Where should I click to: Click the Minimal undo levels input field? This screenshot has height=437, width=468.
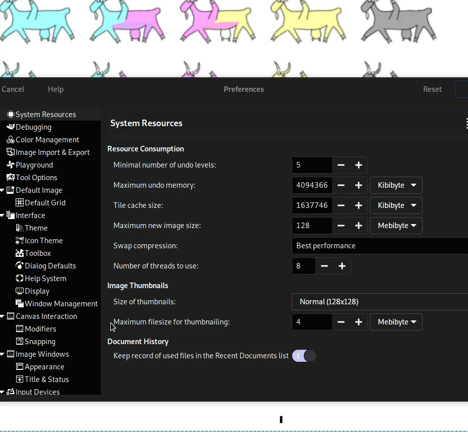pos(311,165)
